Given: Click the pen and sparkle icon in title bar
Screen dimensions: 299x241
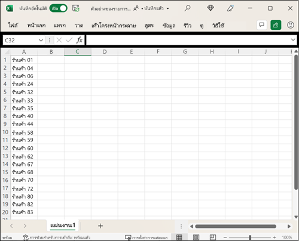Looking at the screenshot, I should point(230,8).
